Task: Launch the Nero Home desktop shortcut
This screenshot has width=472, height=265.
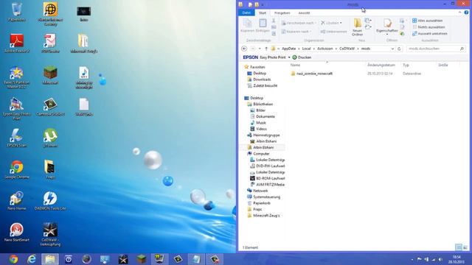Action: pos(16,201)
